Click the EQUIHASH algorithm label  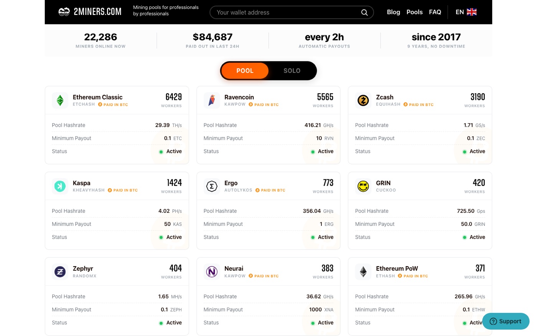(388, 104)
